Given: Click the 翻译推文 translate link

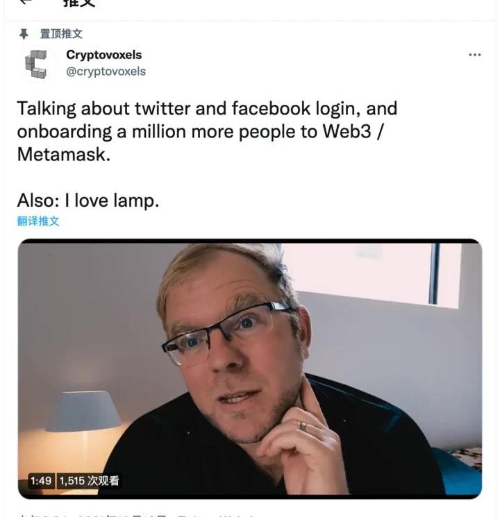Looking at the screenshot, I should [38, 221].
